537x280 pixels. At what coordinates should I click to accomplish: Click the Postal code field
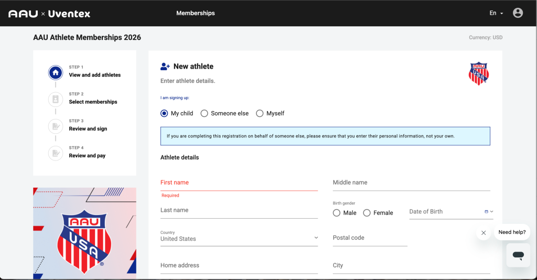pyautogui.click(x=370, y=238)
